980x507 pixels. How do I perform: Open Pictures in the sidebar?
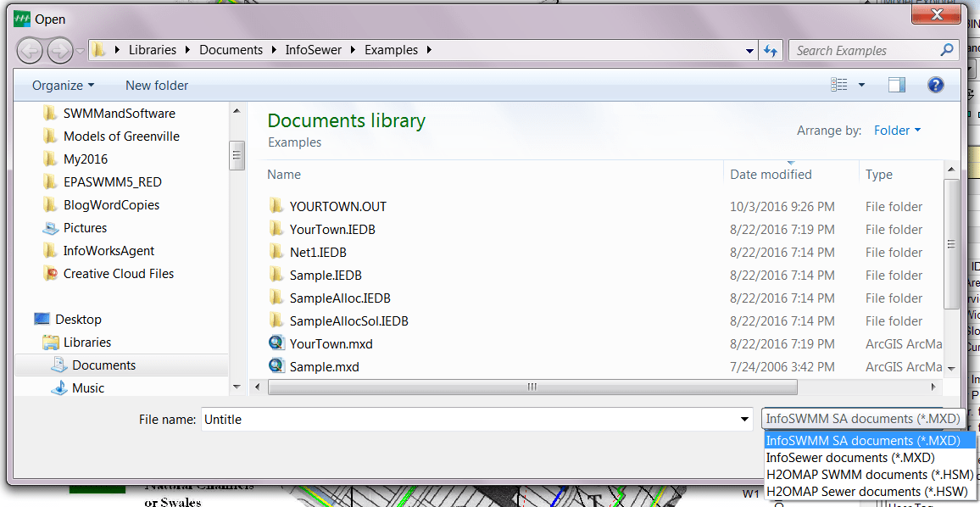point(85,227)
